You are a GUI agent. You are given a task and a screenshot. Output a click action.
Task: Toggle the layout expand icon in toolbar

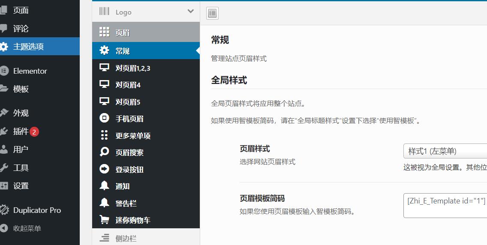(213, 13)
